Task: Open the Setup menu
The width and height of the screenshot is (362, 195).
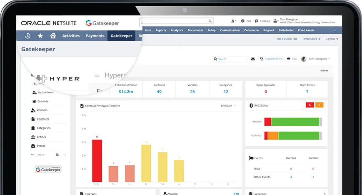Action: (212, 30)
